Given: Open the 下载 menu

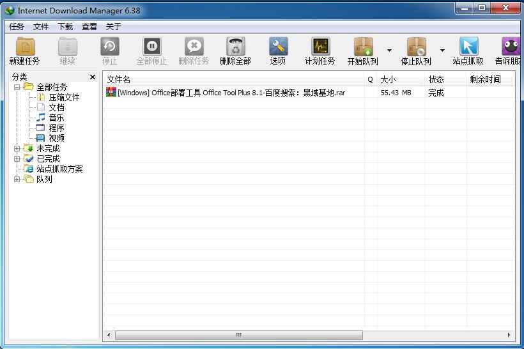Looking at the screenshot, I should pyautogui.click(x=65, y=27).
